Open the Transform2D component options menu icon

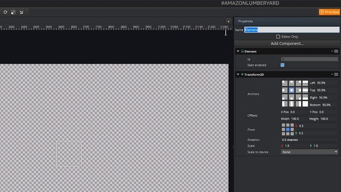(336, 75)
